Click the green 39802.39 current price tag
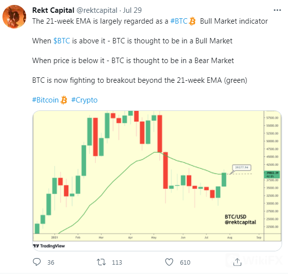 (x=272, y=174)
